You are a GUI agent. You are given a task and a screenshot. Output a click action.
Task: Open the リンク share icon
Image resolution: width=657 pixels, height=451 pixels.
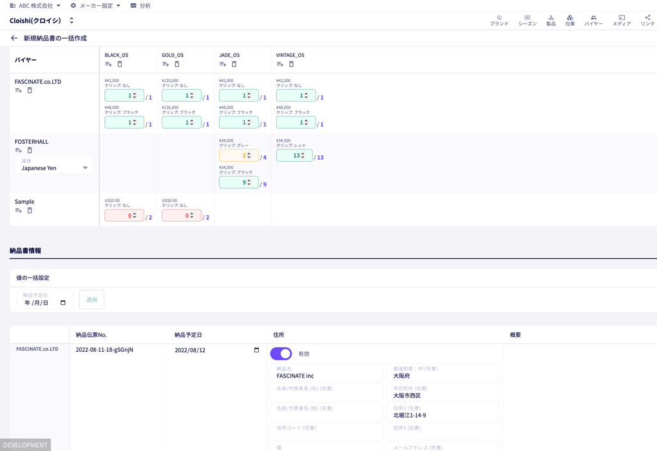[x=647, y=21]
